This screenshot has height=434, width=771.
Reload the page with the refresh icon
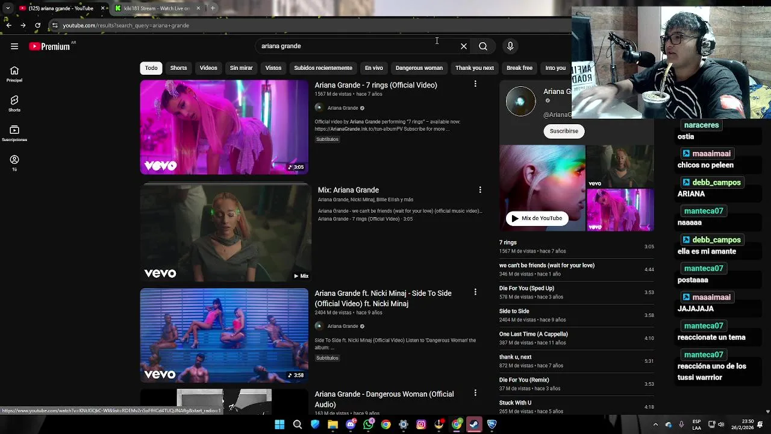click(37, 25)
